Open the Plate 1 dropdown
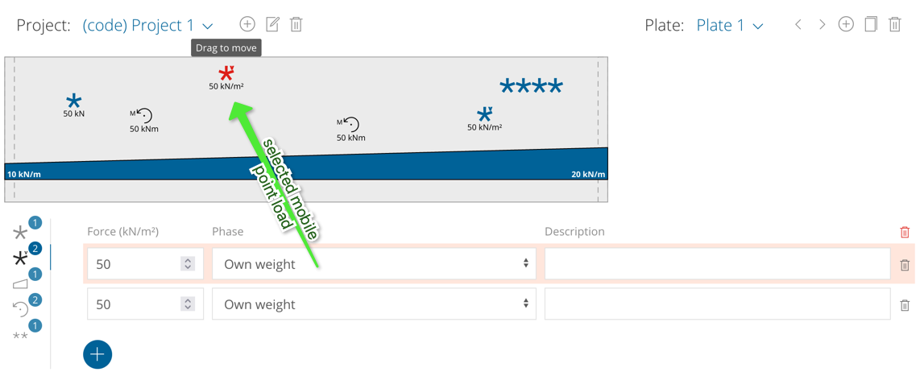The image size is (920, 376). 729,26
